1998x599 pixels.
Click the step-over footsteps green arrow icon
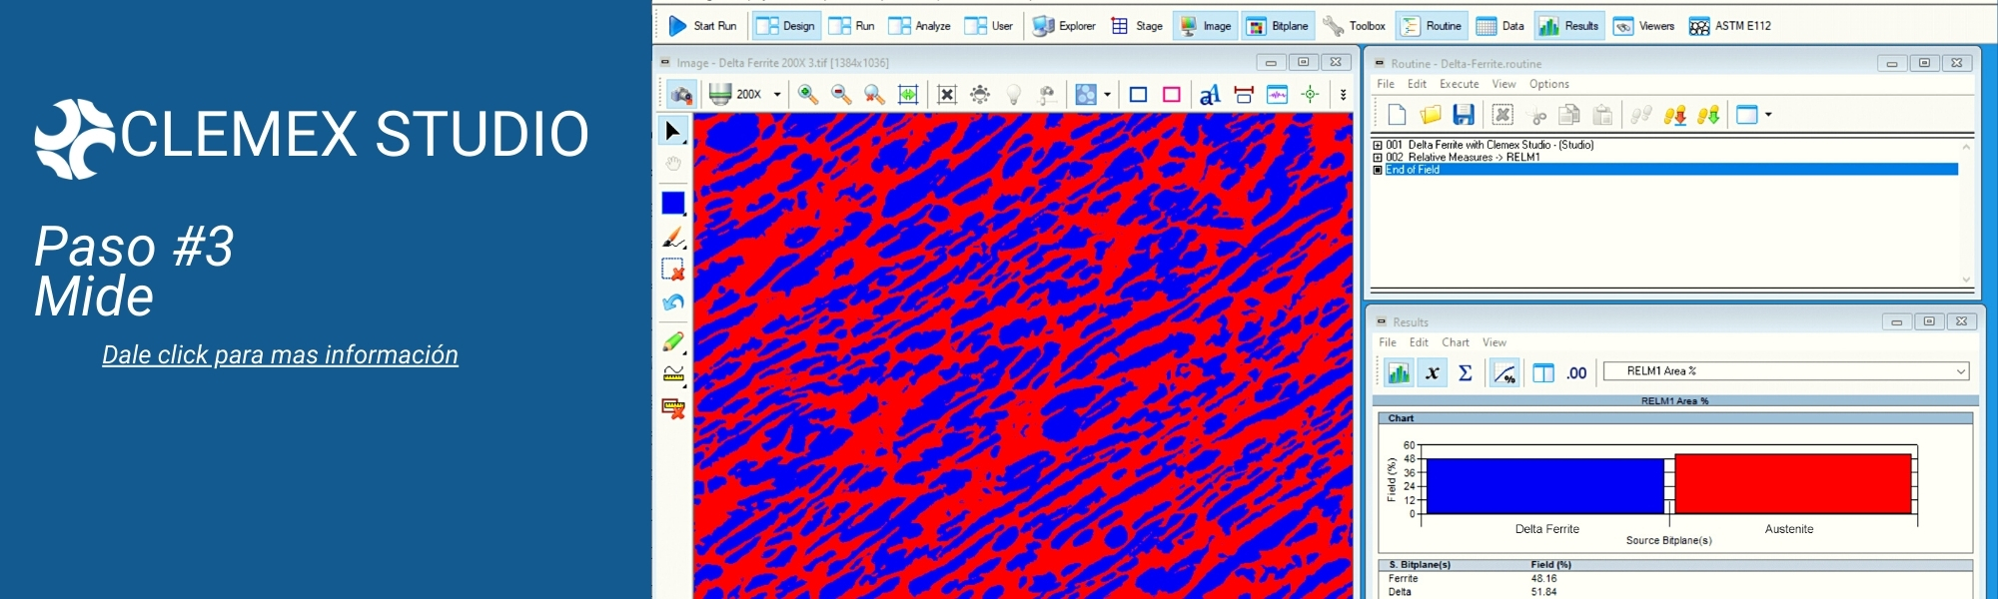click(1708, 115)
